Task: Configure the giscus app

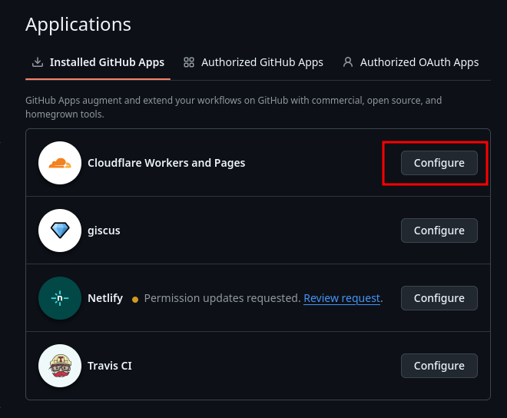Action: point(439,231)
